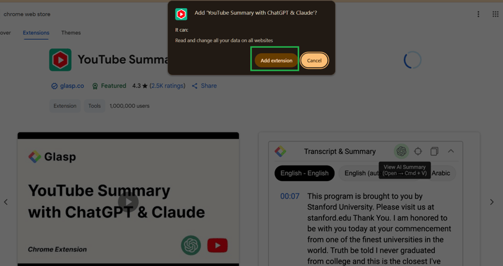Click the ChatGPT View AI Summary icon
Image resolution: width=503 pixels, height=266 pixels.
tap(401, 151)
